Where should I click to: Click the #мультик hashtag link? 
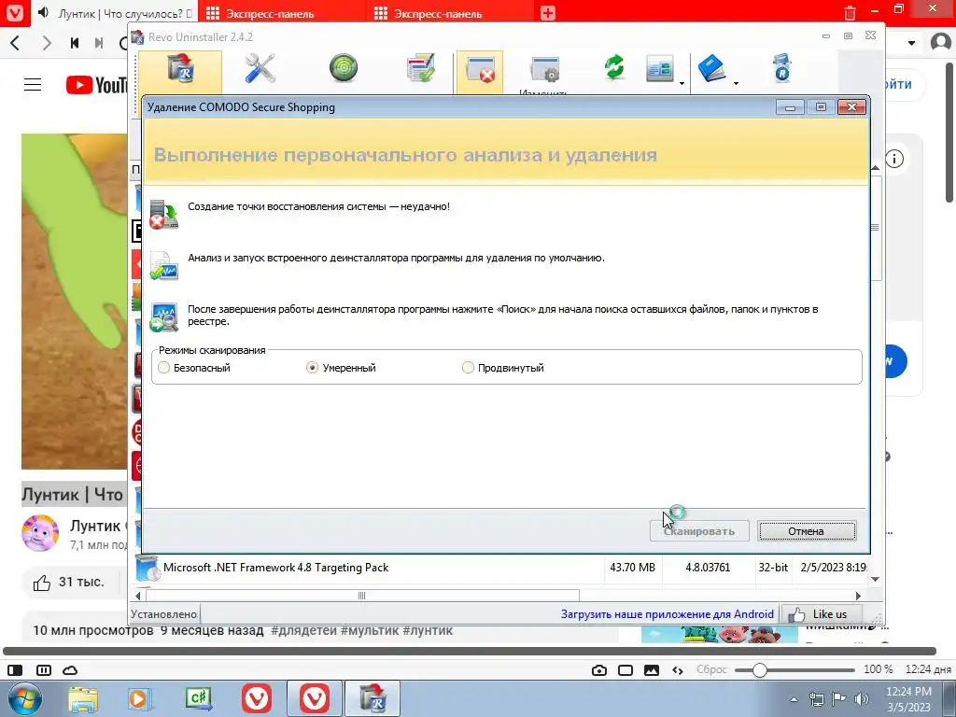(370, 630)
